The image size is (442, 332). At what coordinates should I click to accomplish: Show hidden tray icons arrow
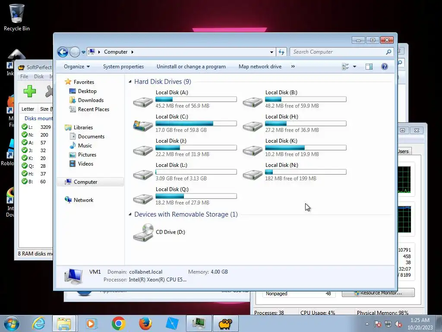click(x=367, y=324)
